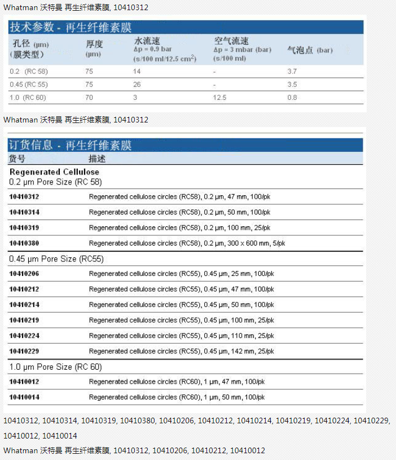396x460 pixels.
Task: Click bubble point value 3.7
Action: point(292,71)
